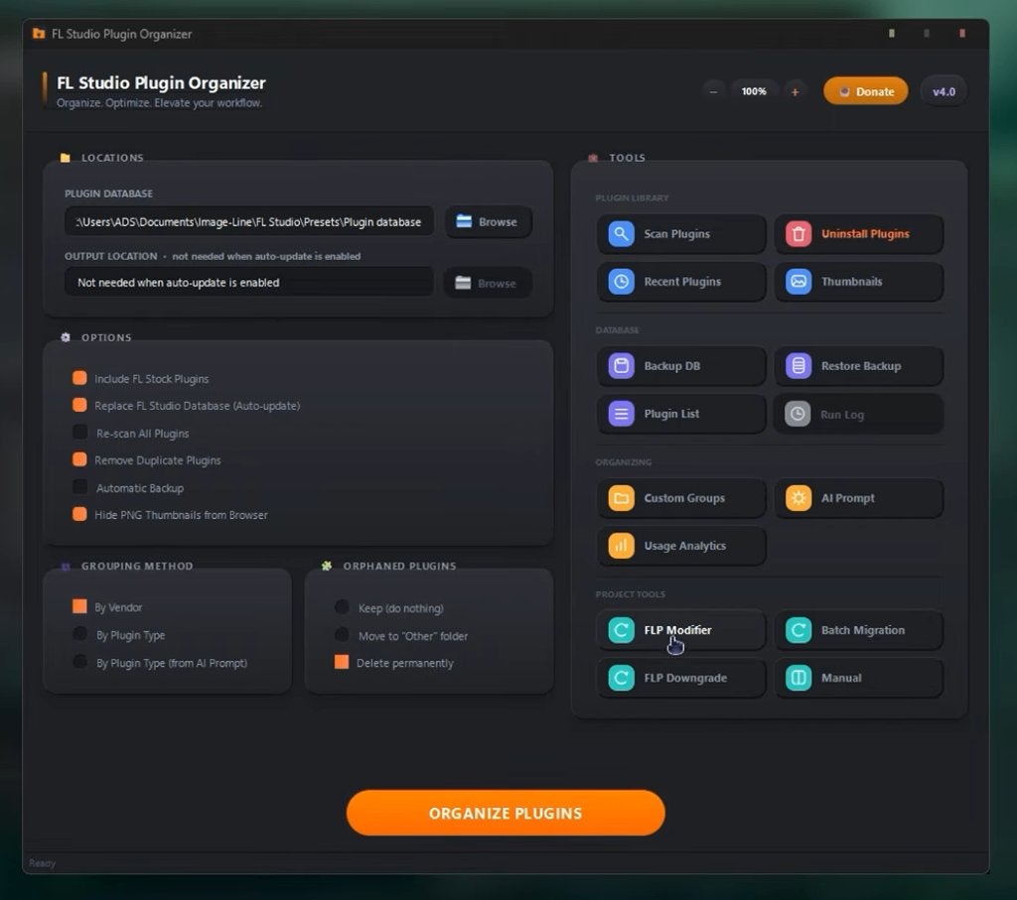Click the app icon in the title bar
The width and height of the screenshot is (1017, 900).
39,34
